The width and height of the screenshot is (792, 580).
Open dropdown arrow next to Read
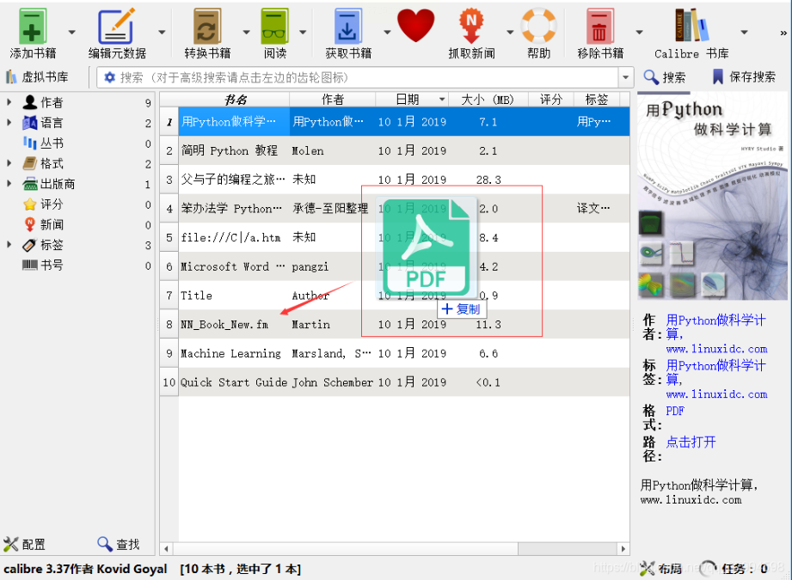pyautogui.click(x=303, y=33)
